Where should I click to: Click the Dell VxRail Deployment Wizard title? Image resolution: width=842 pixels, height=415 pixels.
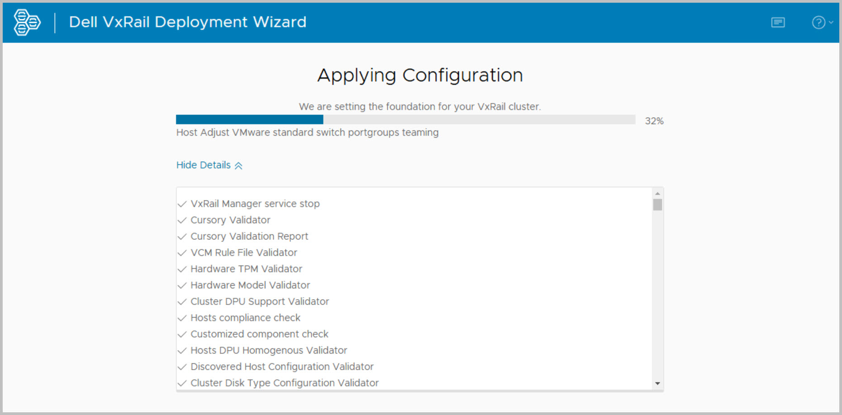pyautogui.click(x=187, y=22)
